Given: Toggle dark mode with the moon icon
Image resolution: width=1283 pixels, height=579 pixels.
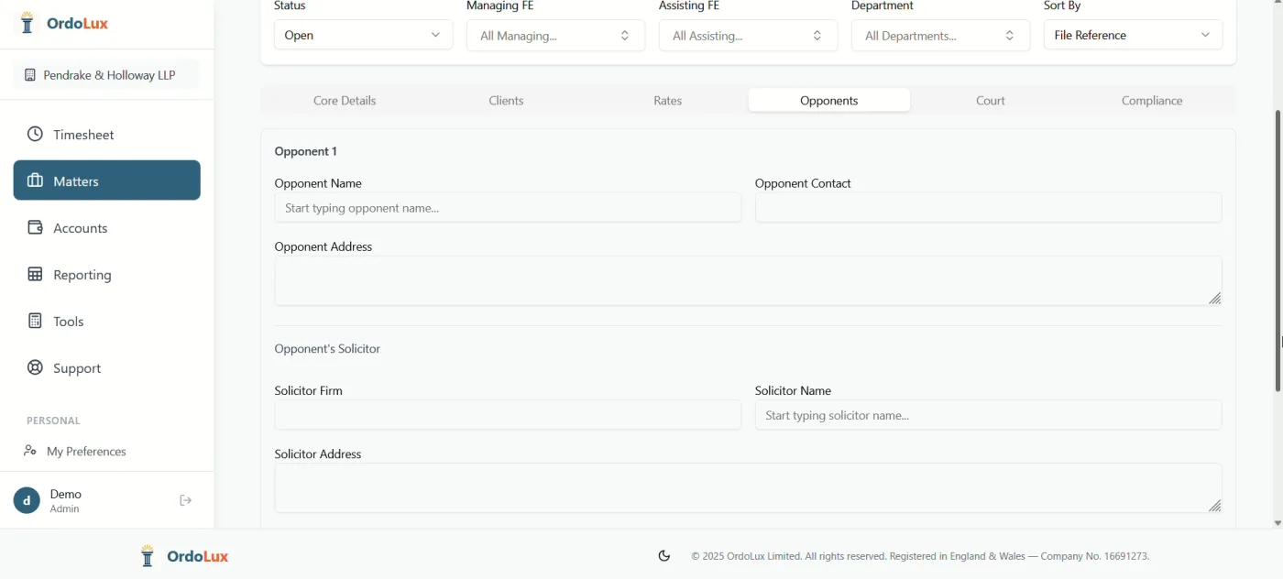Looking at the screenshot, I should tap(664, 556).
